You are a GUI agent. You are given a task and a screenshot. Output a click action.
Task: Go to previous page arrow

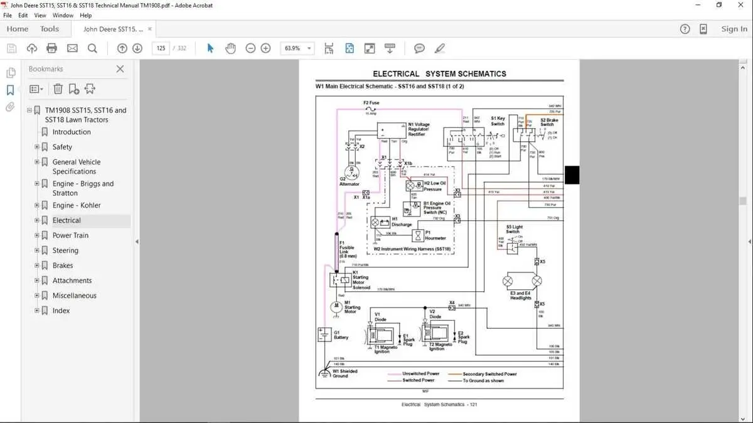[x=122, y=48]
